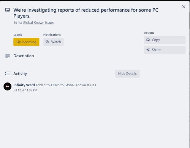Open the Jul 12 at 11:05 PM timestamp
The width and height of the screenshot is (190, 148).
pos(25,90)
